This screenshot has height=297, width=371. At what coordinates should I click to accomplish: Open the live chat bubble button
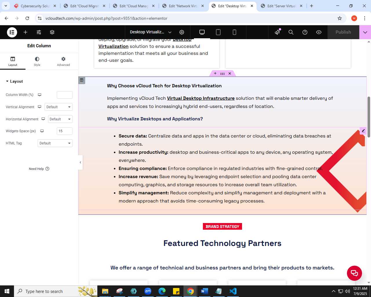tap(354, 273)
